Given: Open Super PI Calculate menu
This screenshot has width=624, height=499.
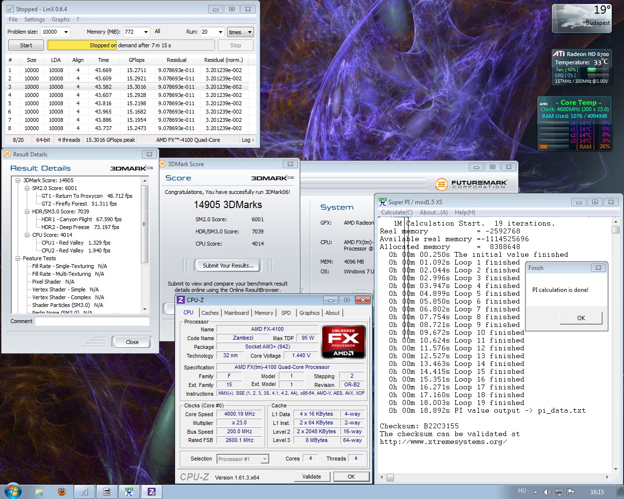Looking at the screenshot, I should tap(397, 212).
